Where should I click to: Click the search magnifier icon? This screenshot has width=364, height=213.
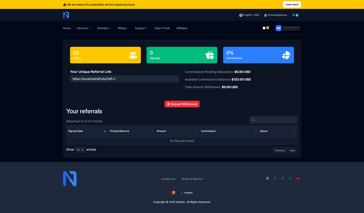tap(254, 120)
